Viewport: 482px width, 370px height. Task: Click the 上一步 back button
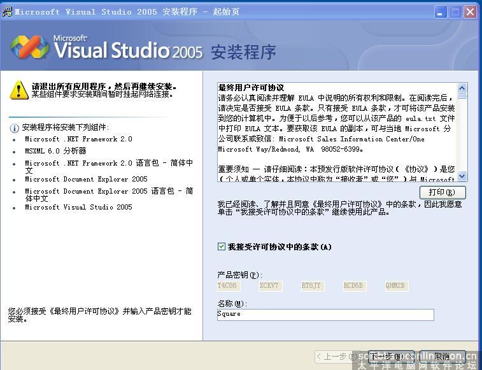(337, 357)
